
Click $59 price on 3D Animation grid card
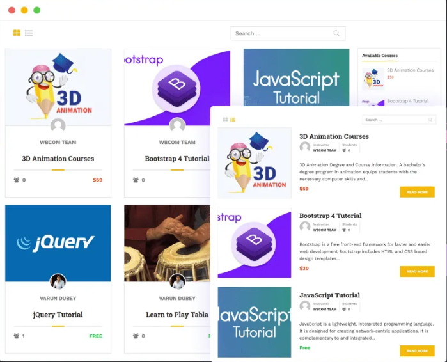(97, 180)
